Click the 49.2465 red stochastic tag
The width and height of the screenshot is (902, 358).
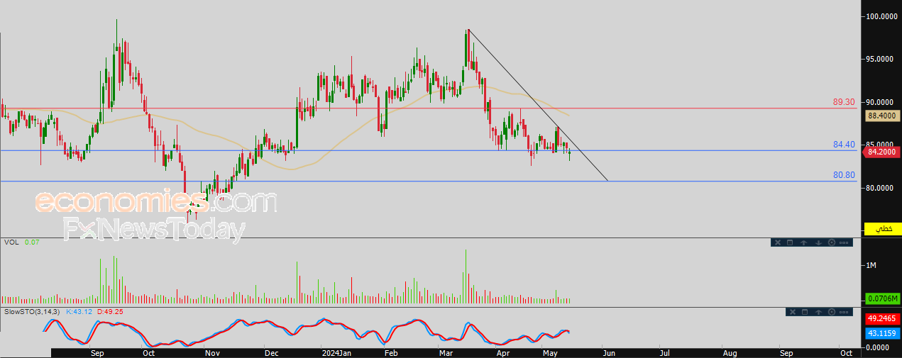pyautogui.click(x=882, y=319)
